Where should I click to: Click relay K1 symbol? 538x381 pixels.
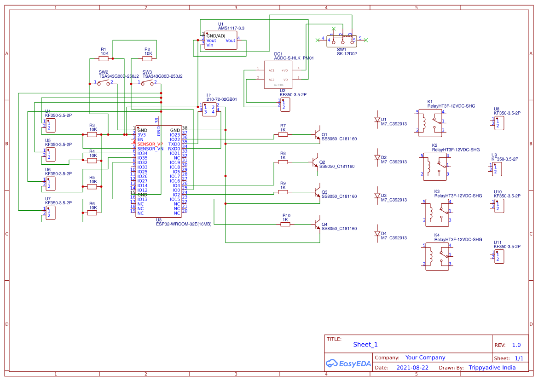(430, 123)
